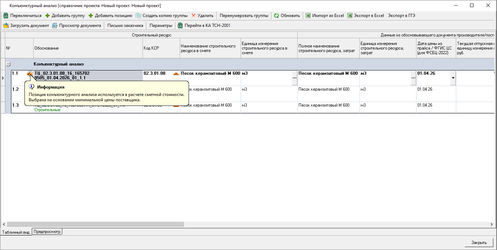
Task: Switch to the Предпросмотр tab
Action: [x=47, y=232]
